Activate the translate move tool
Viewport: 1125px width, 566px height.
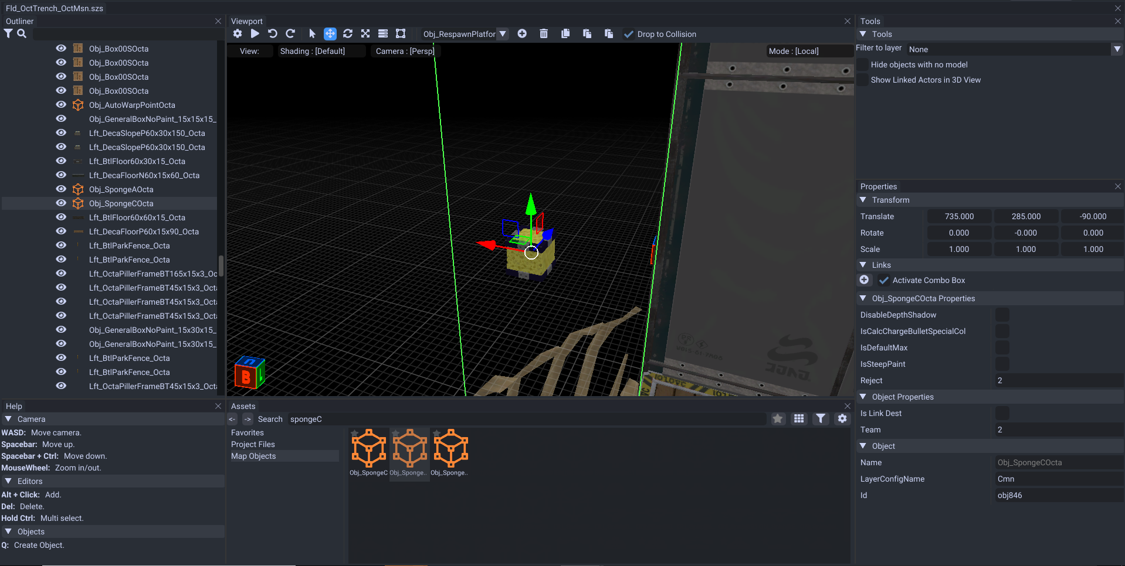tap(330, 34)
